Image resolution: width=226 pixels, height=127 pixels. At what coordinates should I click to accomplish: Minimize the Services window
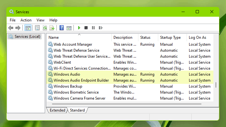tap(183, 12)
